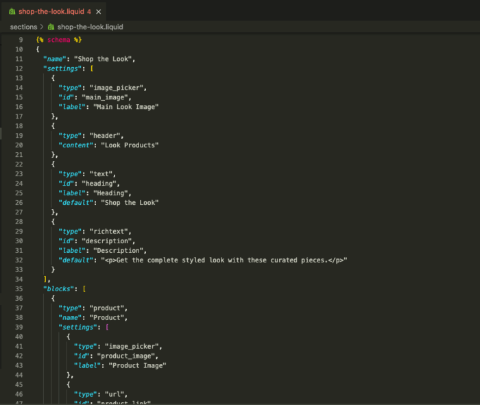
Task: Click the Shopify icon in the editor tab
Action: [12, 12]
